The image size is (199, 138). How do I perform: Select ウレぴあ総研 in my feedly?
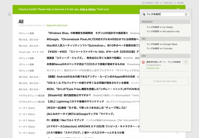click(x=158, y=27)
